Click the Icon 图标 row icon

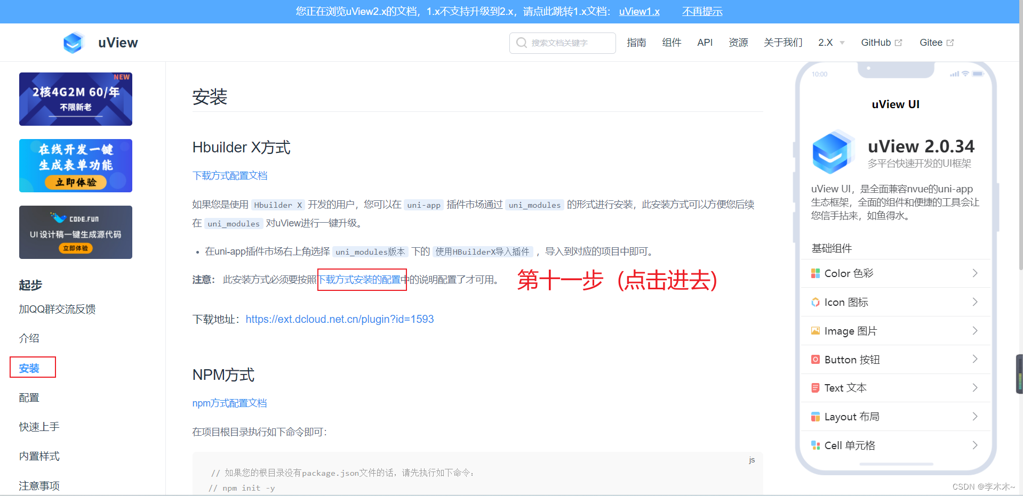[x=816, y=302]
